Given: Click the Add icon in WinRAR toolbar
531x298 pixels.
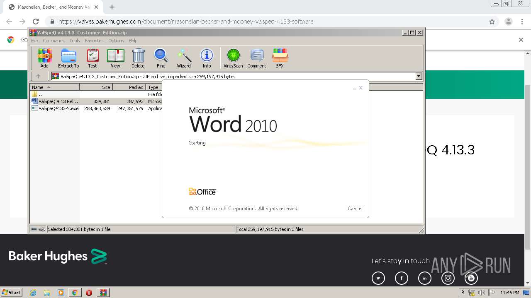Looking at the screenshot, I should click(x=44, y=58).
